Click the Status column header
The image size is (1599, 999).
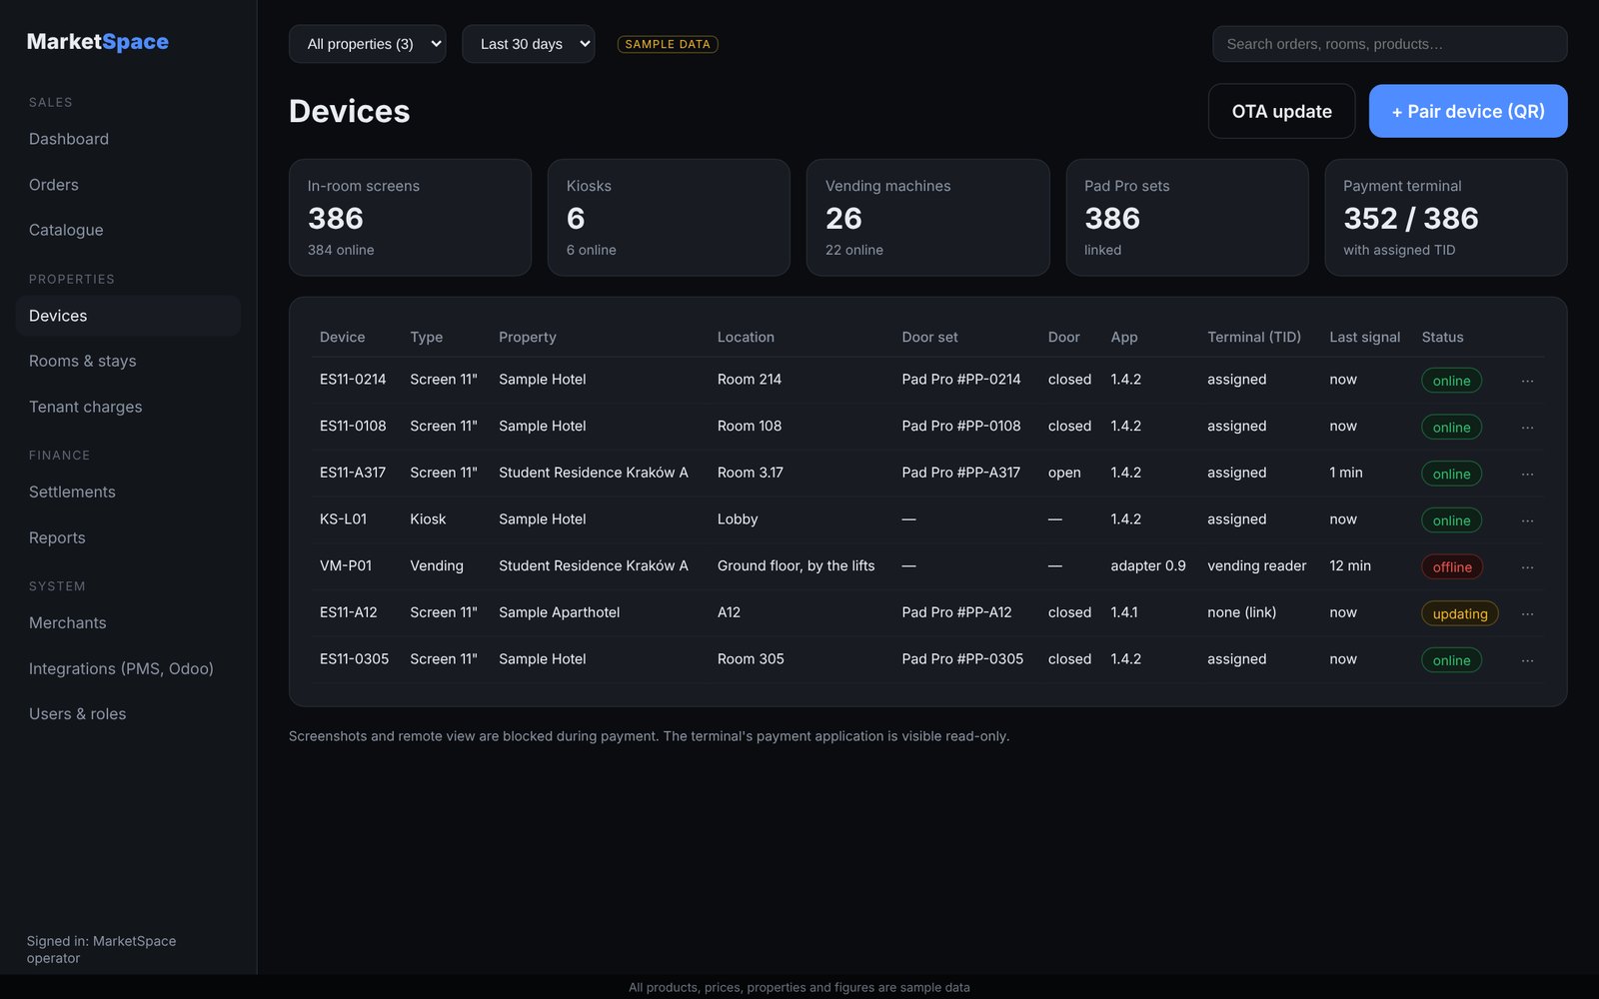1442,337
